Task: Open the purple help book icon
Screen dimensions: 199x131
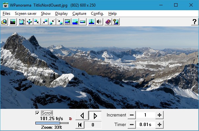Action: pyautogui.click(x=108, y=22)
